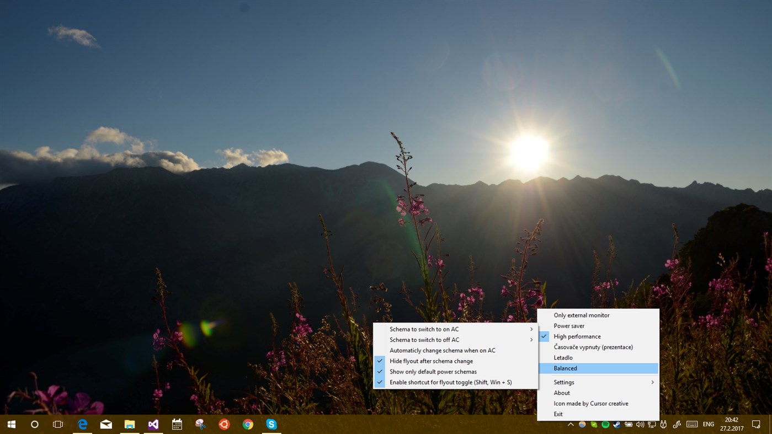
Task: Open Skype from the taskbar
Action: (x=271, y=424)
